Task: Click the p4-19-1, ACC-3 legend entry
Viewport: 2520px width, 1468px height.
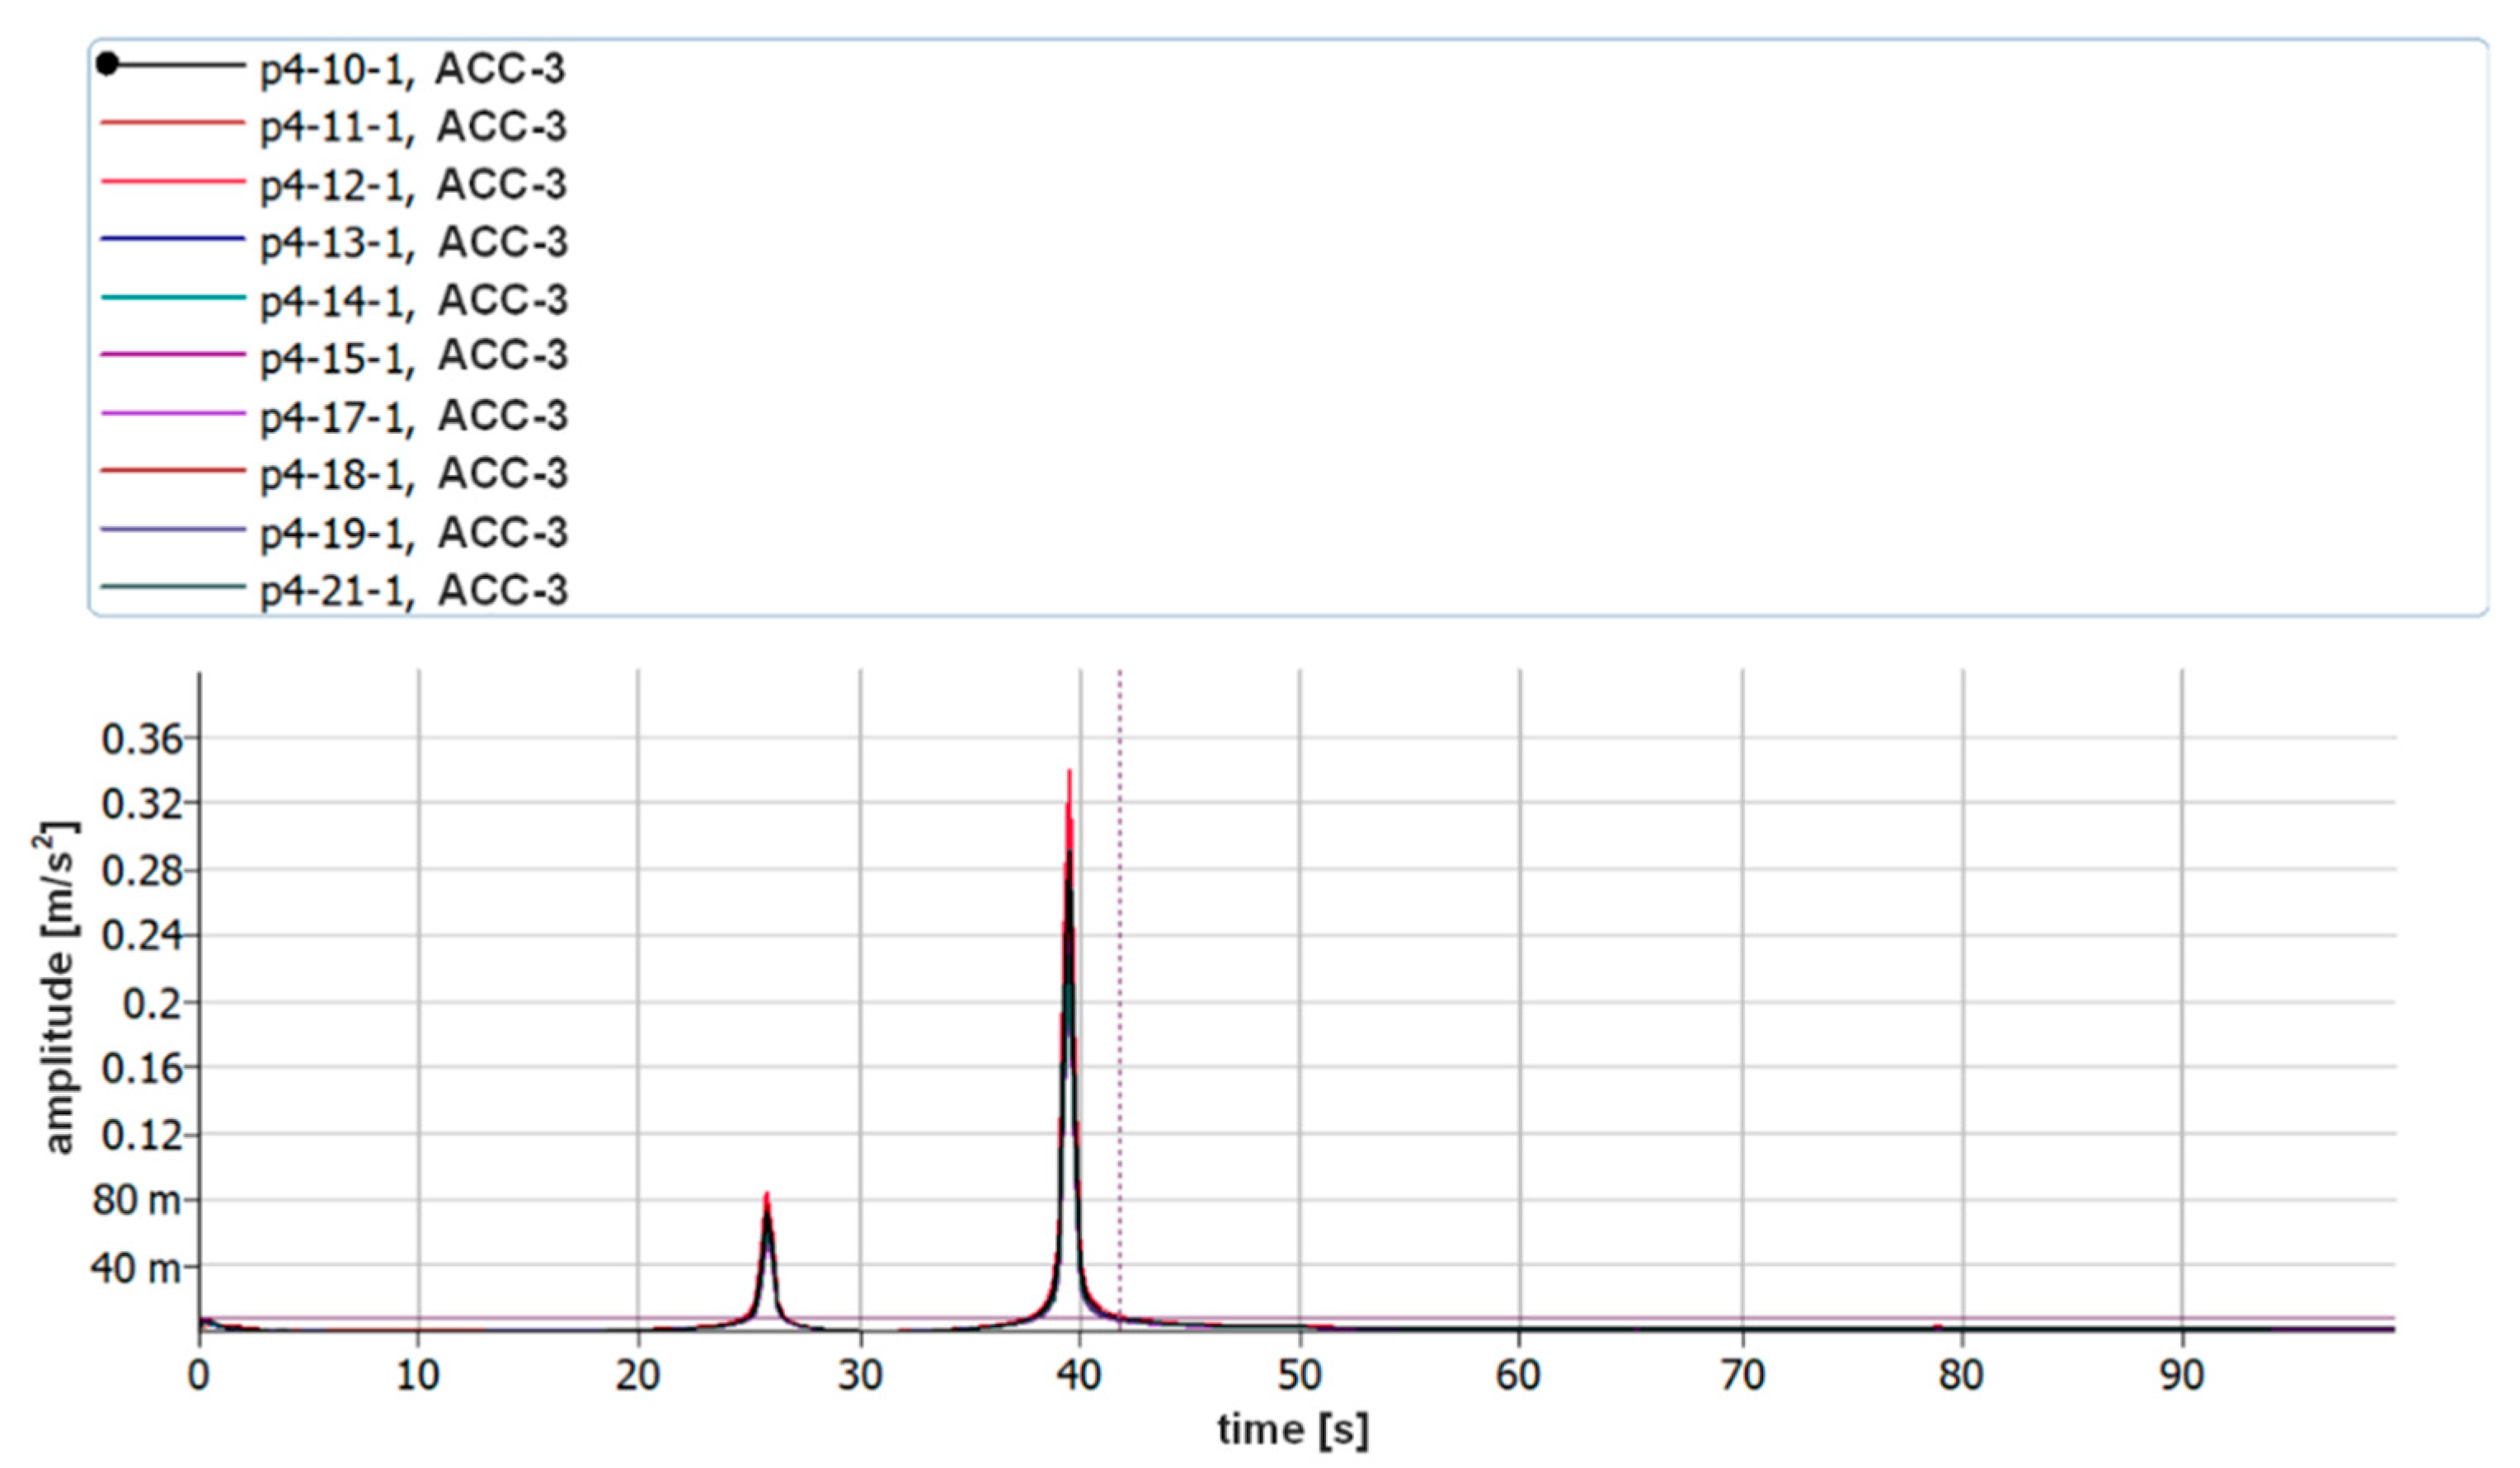Action: [412, 532]
